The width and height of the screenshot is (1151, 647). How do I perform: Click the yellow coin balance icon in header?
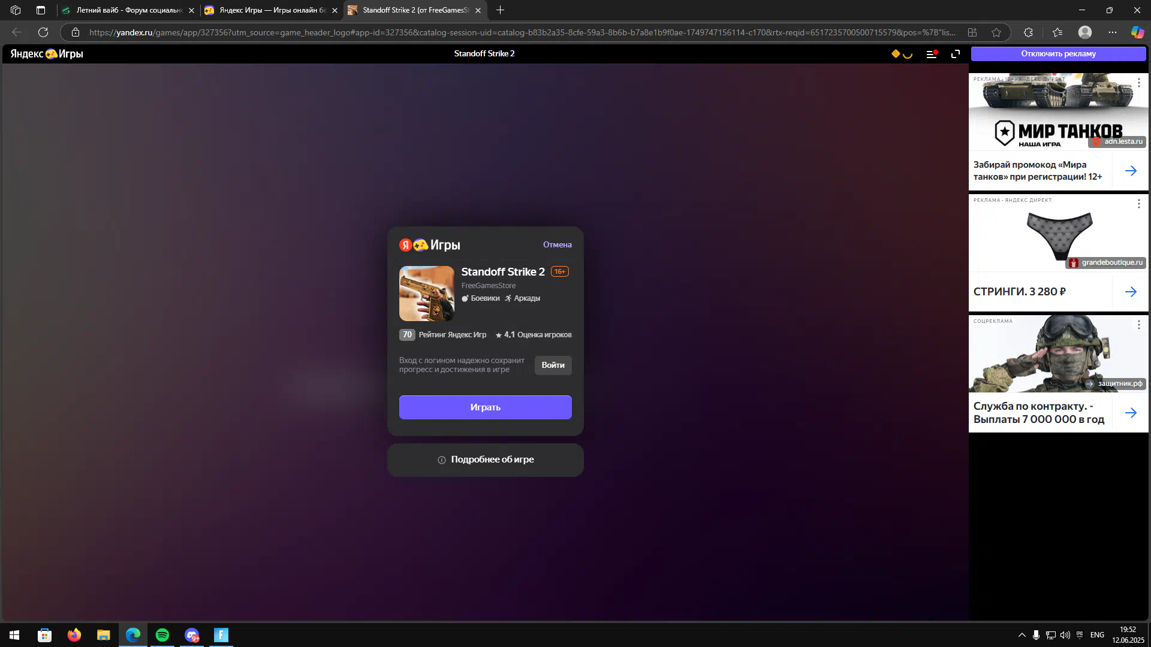(x=896, y=54)
